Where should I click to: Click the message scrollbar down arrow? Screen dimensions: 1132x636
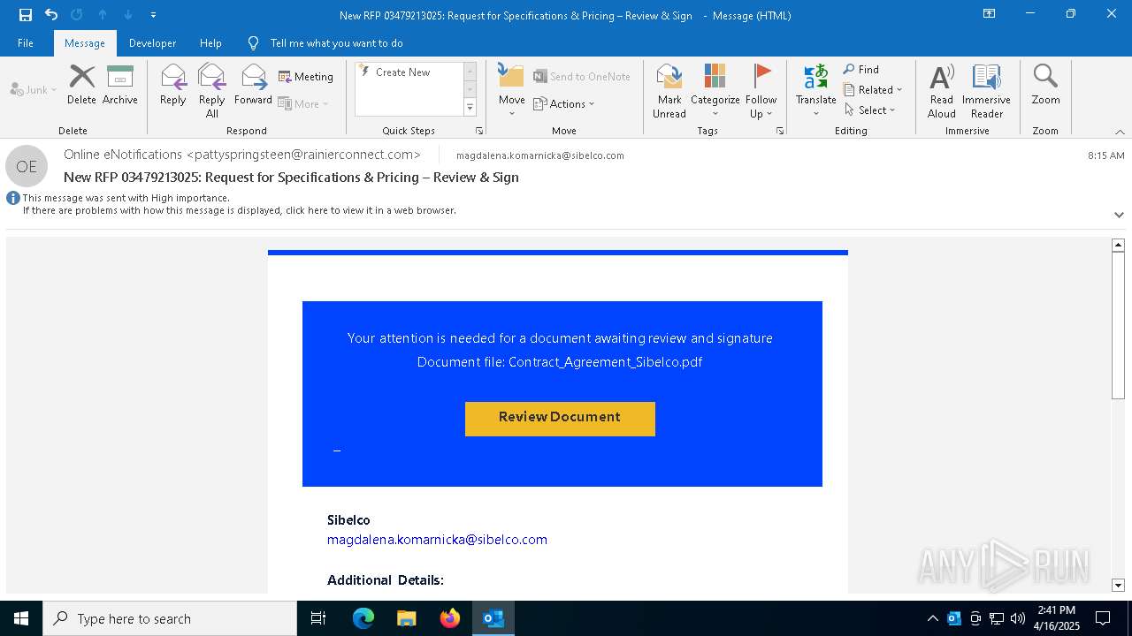1118,585
